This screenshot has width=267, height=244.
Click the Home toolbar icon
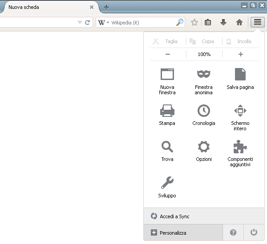coord(239,22)
